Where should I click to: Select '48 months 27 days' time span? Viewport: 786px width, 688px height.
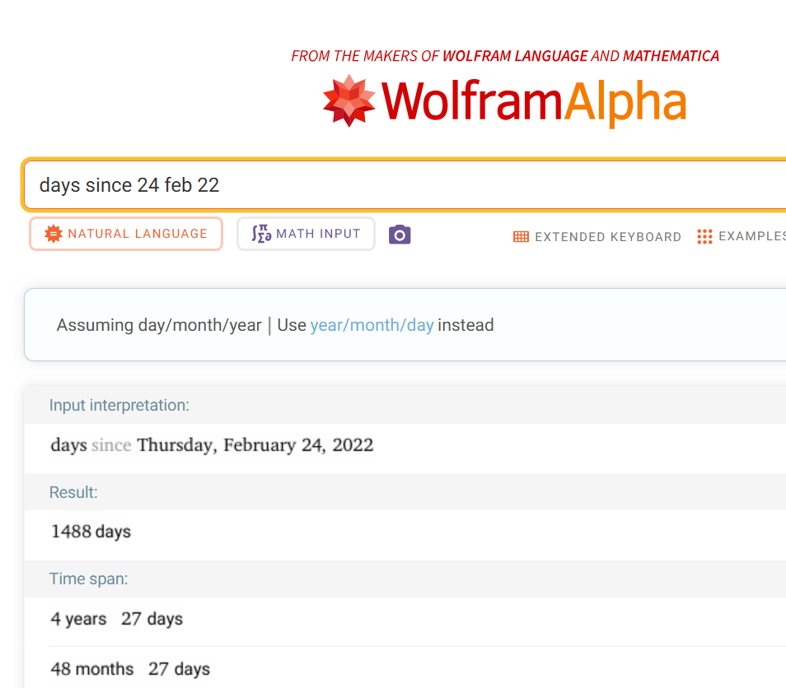click(x=130, y=669)
